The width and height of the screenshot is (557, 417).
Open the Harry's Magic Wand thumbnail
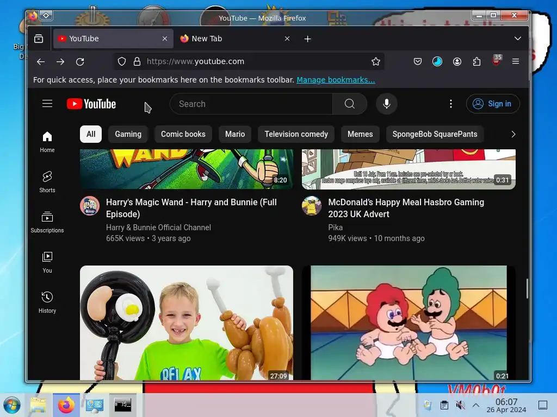coord(187,169)
